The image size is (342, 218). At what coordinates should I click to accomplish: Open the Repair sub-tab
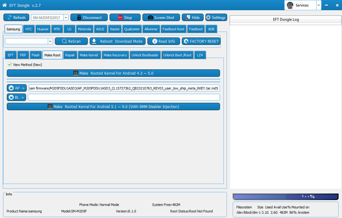tap(70, 55)
